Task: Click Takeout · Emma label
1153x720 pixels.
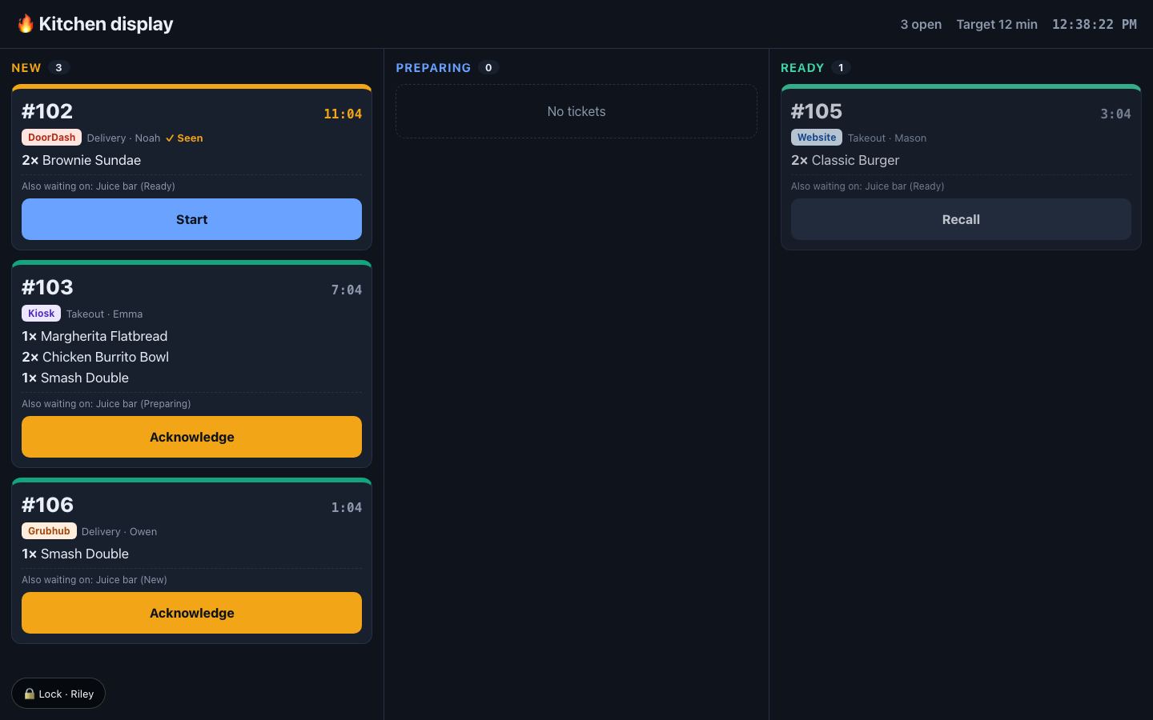Action: click(x=104, y=314)
